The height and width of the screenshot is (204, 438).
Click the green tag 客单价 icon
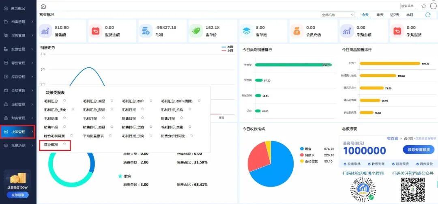coord(195,31)
